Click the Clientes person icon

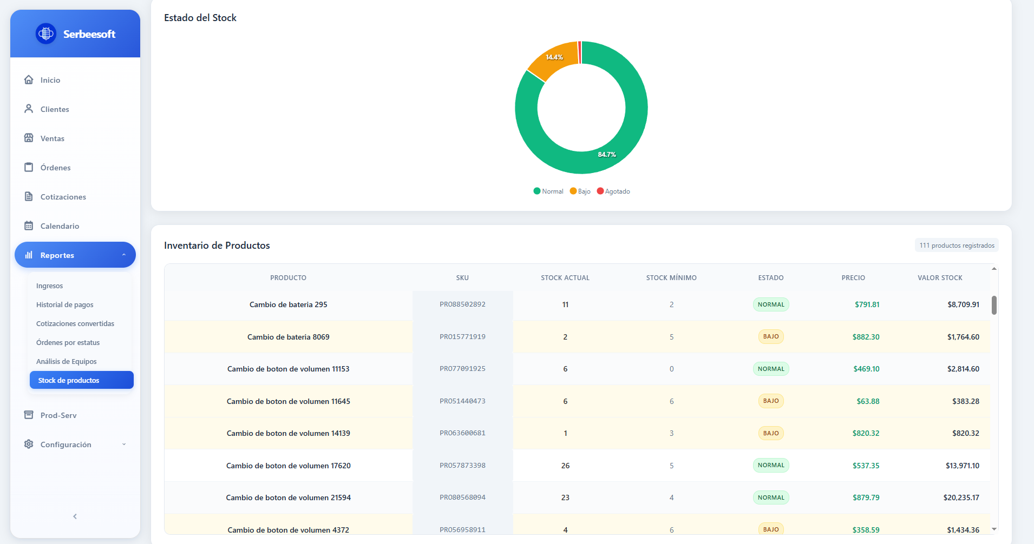coord(29,109)
